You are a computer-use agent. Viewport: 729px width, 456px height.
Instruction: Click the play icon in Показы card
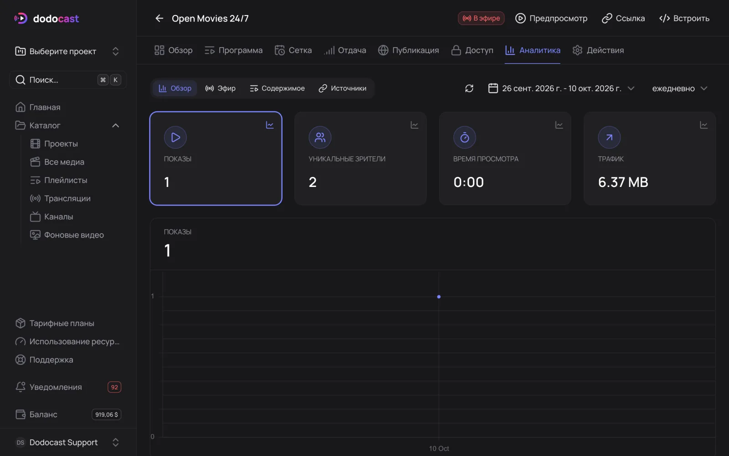click(175, 137)
